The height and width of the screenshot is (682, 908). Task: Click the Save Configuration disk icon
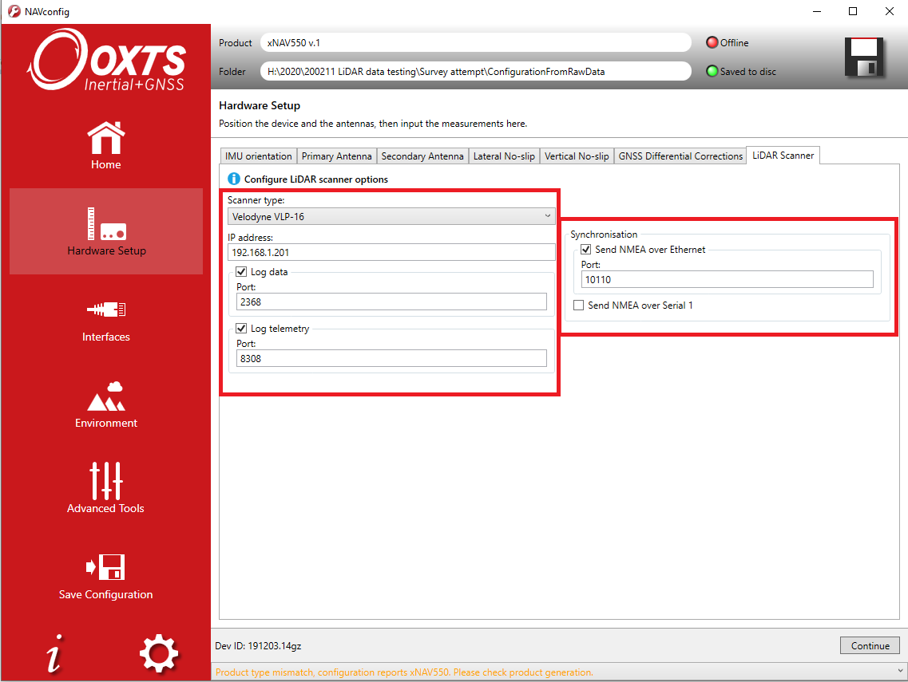pyautogui.click(x=105, y=567)
